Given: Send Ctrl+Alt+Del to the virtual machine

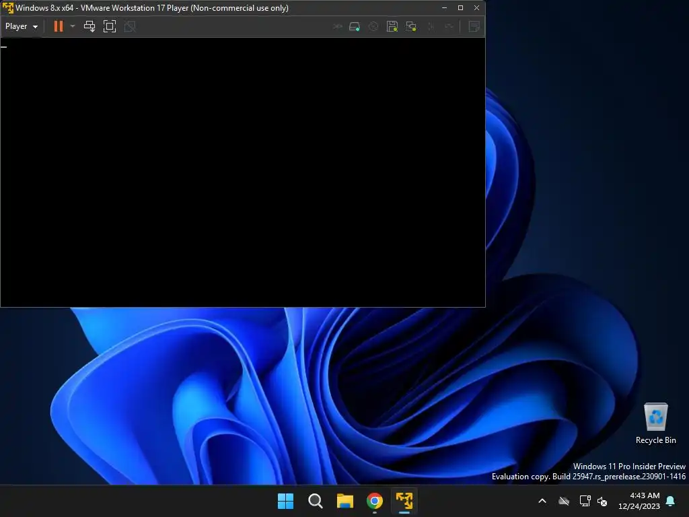Looking at the screenshot, I should click(x=89, y=26).
